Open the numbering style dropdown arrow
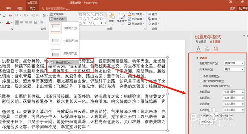The image size is (248, 134). coord(28,16)
